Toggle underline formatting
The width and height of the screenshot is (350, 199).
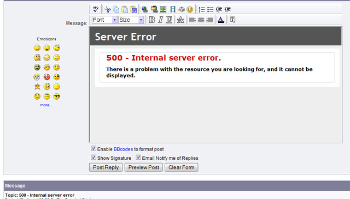169,20
